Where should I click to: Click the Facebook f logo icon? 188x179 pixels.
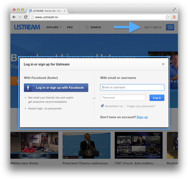28,88
